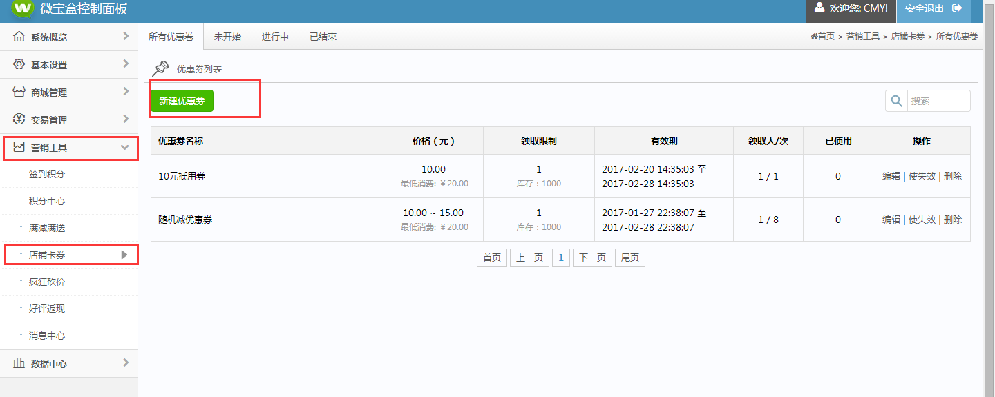Click the magnifier search icon
This screenshot has height=397, width=995.
[896, 101]
